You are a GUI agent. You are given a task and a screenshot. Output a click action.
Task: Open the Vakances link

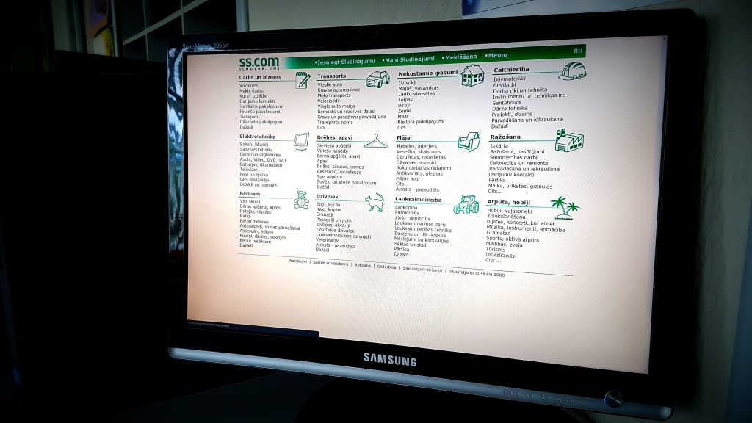click(x=248, y=85)
